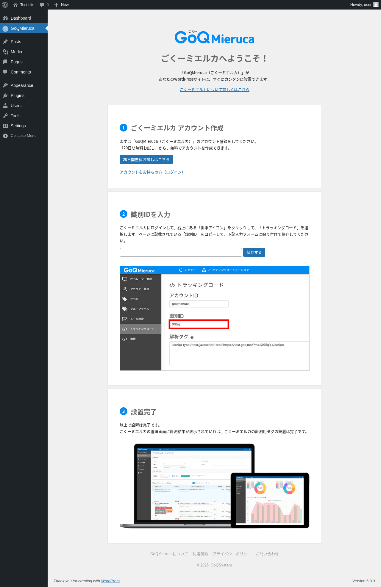Click the 保存する save button
This screenshot has width=381, height=587.
tap(254, 252)
